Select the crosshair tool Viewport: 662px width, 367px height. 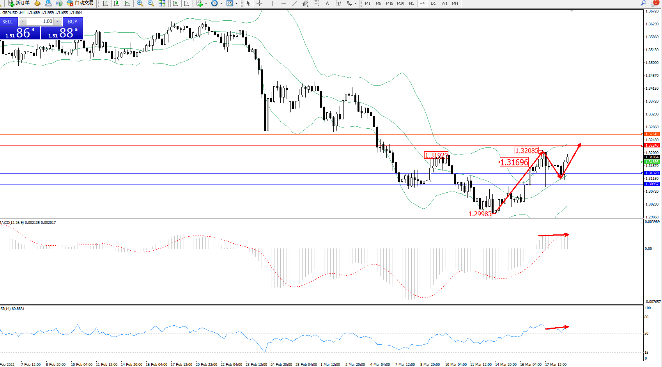pyautogui.click(x=259, y=3)
